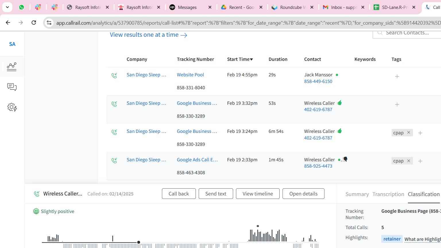Image resolution: width=441 pixels, height=248 pixels.
Task: Close the Roundcube browser tab
Action: tap(312, 7)
